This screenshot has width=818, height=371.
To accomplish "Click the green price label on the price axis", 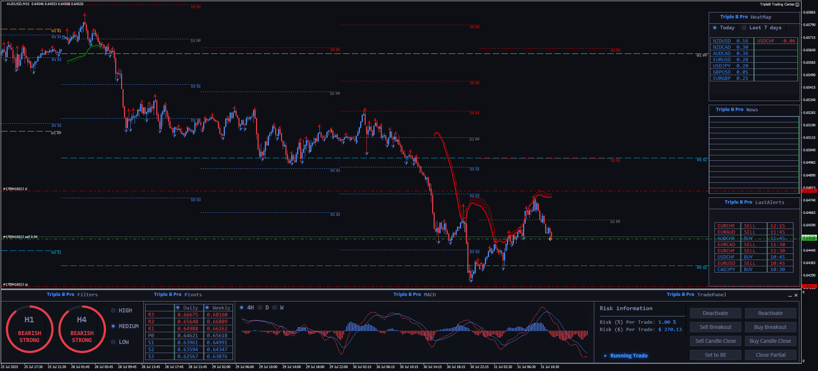I will 809,238.
